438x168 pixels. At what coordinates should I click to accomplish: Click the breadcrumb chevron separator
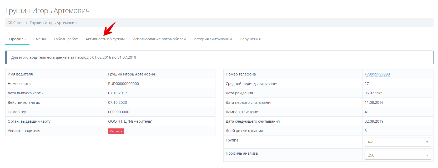(26, 23)
